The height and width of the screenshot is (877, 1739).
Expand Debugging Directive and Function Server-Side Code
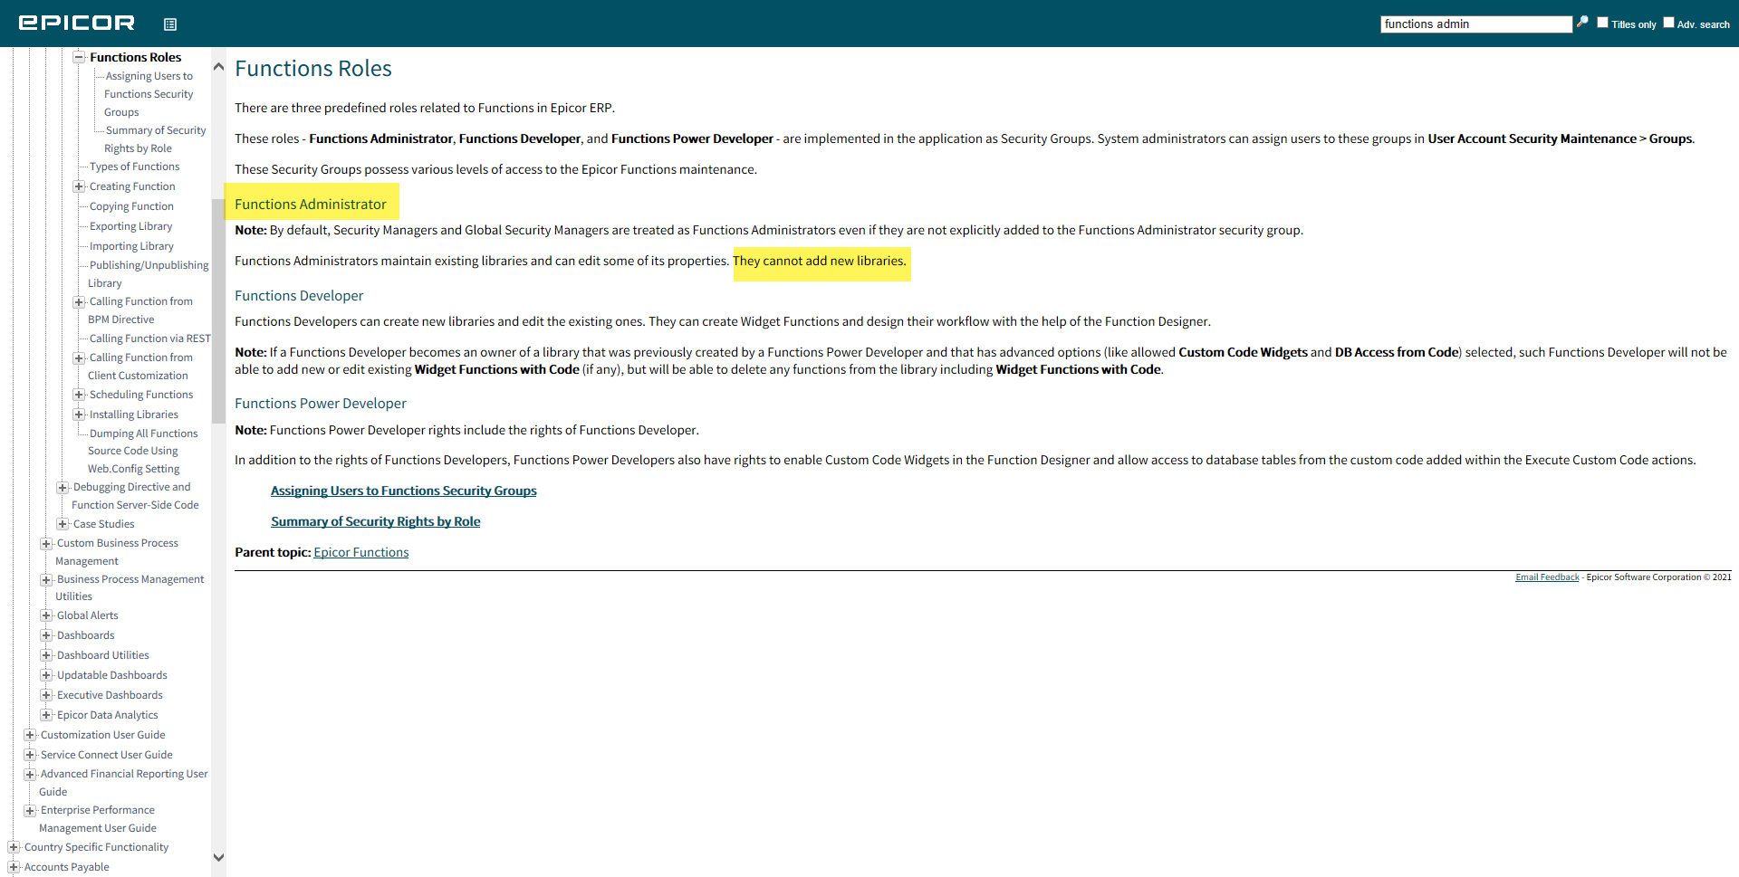click(x=62, y=488)
